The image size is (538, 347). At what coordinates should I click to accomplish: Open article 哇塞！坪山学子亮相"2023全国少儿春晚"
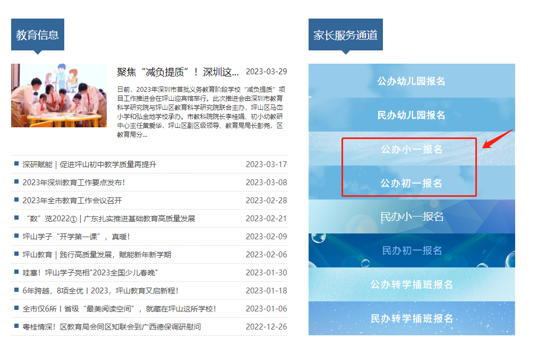point(90,273)
